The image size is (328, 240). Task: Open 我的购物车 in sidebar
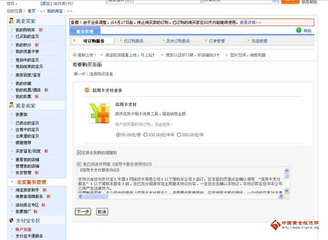25,30
